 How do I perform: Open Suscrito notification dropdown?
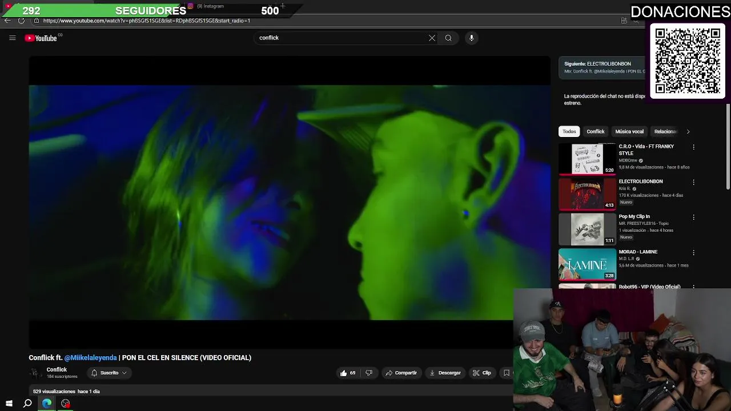[109, 373]
